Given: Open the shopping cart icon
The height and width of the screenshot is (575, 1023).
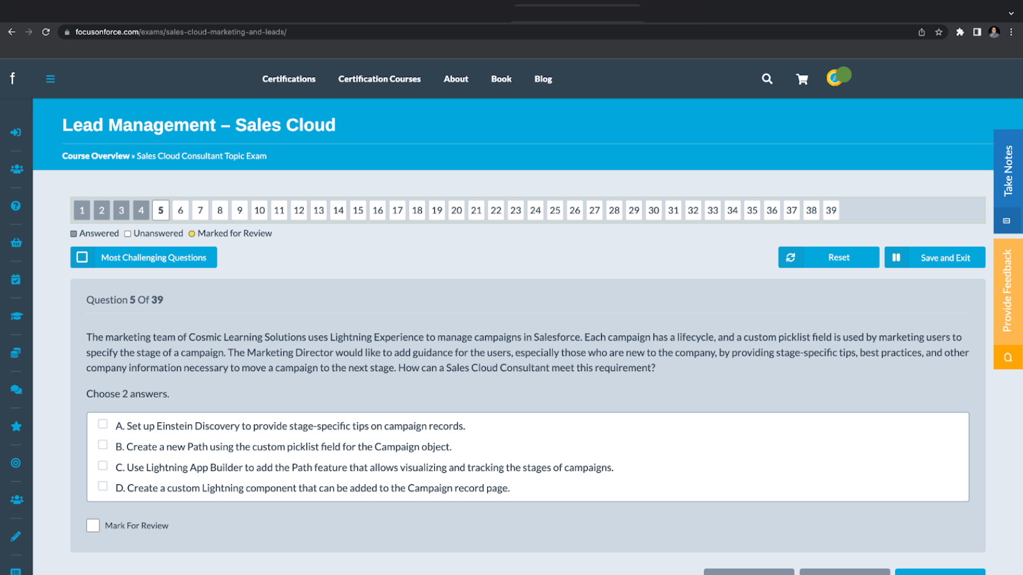Looking at the screenshot, I should 802,79.
